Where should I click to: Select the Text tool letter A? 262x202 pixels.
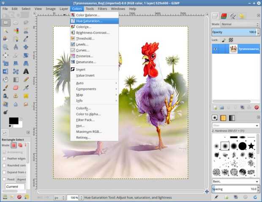pyautogui.click(x=26, y=72)
